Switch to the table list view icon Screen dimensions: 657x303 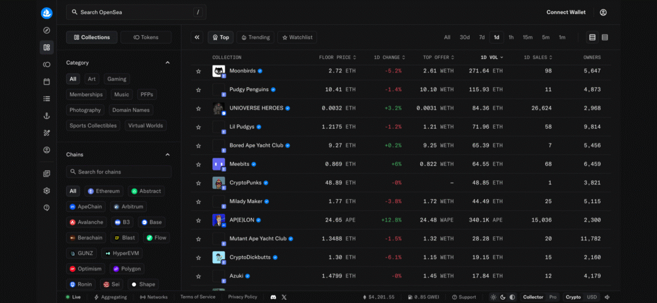[x=592, y=37]
